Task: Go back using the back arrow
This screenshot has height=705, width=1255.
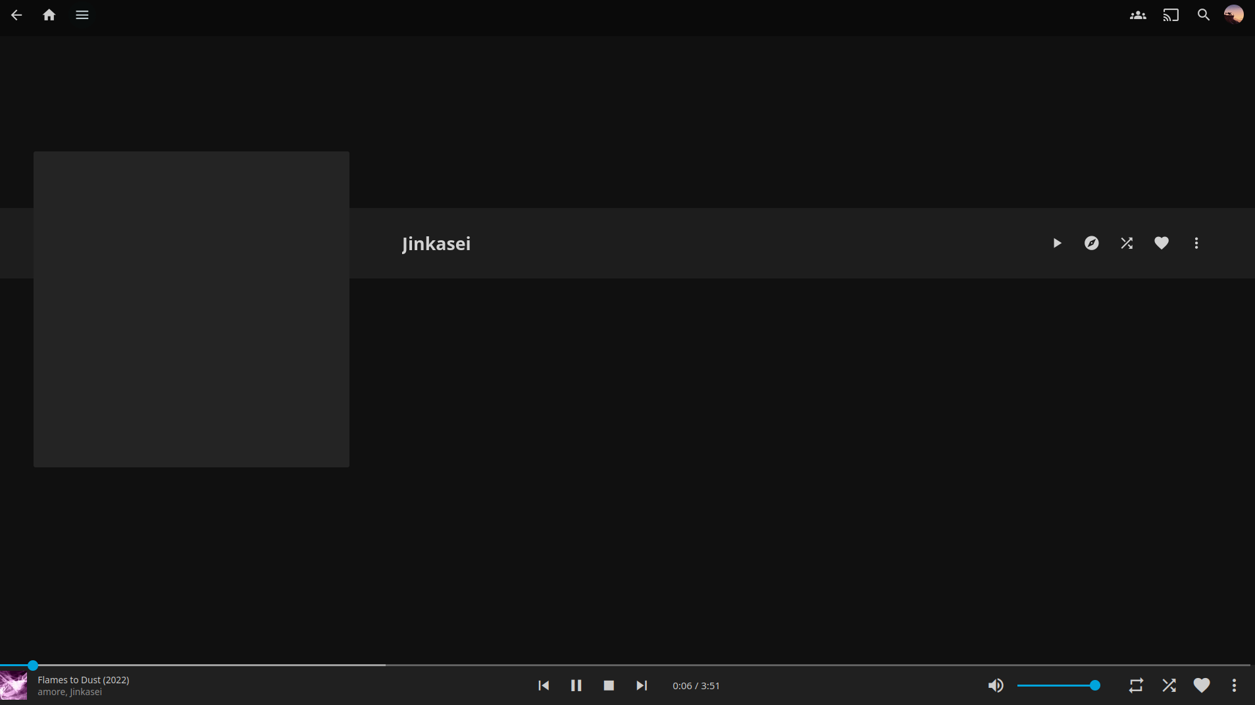Action: (16, 15)
